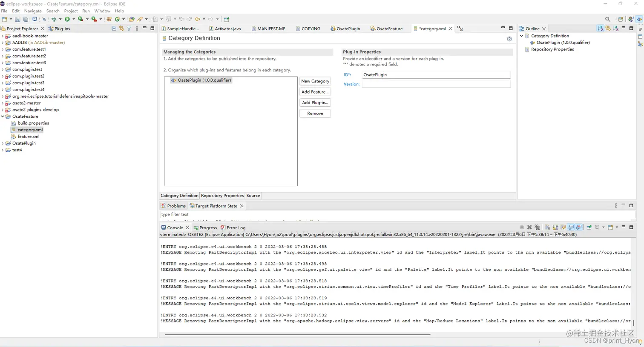Image resolution: width=644 pixels, height=347 pixels.
Task: Open the Project Explorer View Menu dots
Action: click(137, 28)
